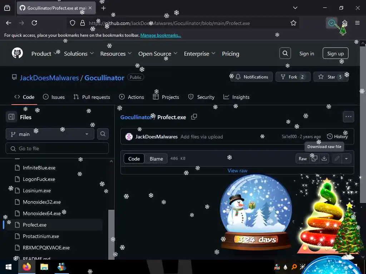Expand the Enterprise dropdown
Screen dimensions: 366x274
199,54
